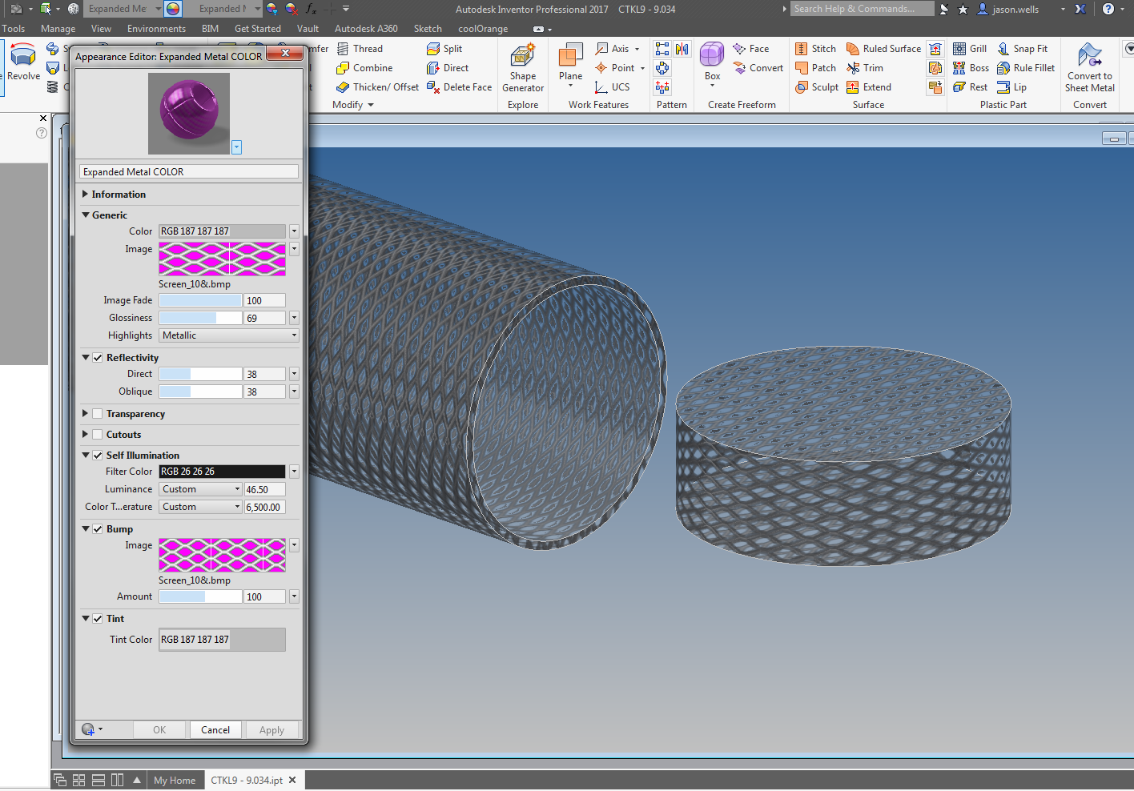Viewport: 1134px width, 791px height.
Task: Uncheck the Bump checkbox
Action: [98, 529]
